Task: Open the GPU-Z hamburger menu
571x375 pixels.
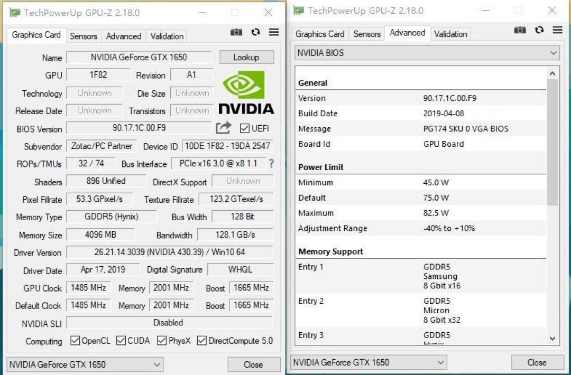Action: (x=273, y=32)
